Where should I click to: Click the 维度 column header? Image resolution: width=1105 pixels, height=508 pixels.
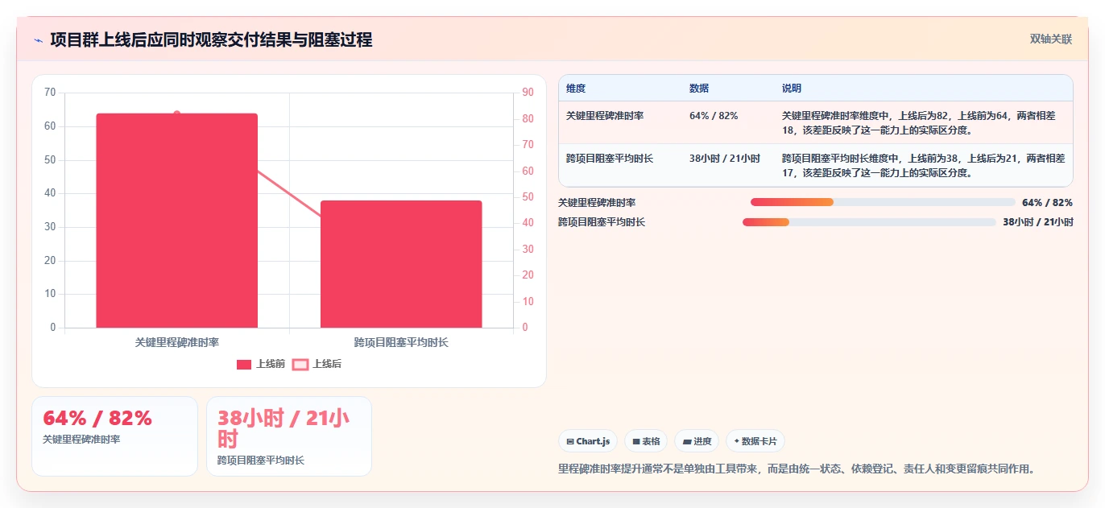[576, 89]
